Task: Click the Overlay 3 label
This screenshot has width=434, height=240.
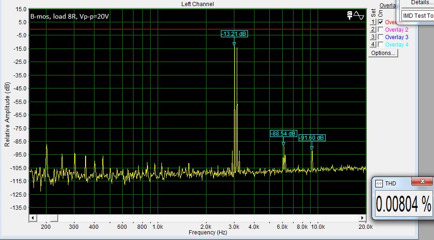Action: click(397, 37)
